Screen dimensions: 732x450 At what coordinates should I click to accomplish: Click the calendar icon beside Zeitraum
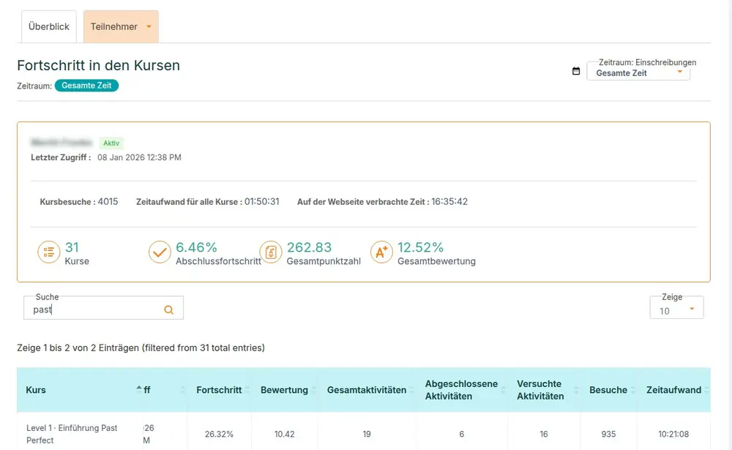(576, 71)
